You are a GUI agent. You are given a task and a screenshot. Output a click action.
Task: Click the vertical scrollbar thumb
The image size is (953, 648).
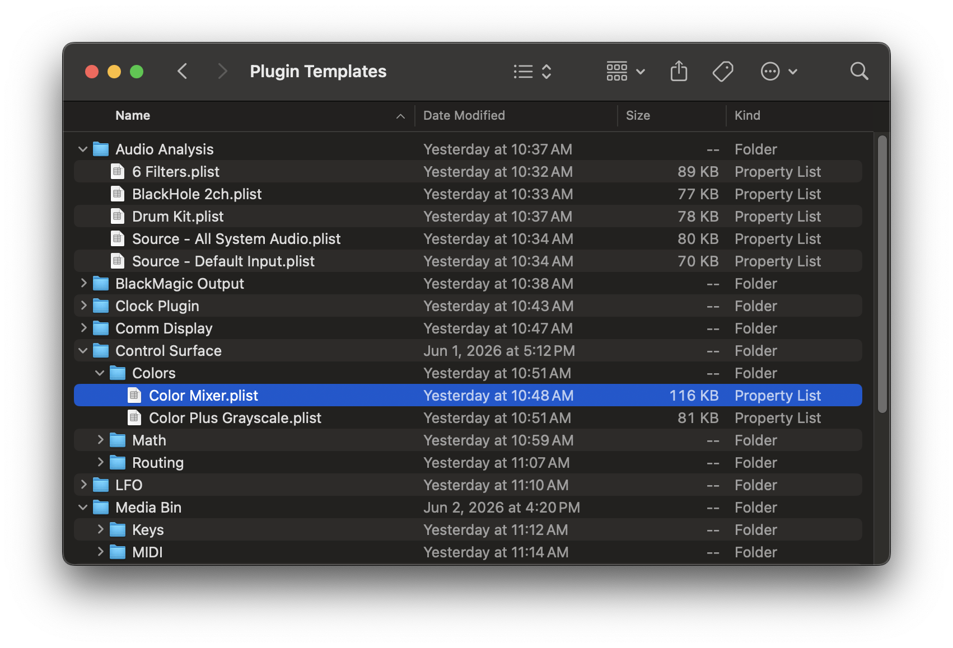882,274
